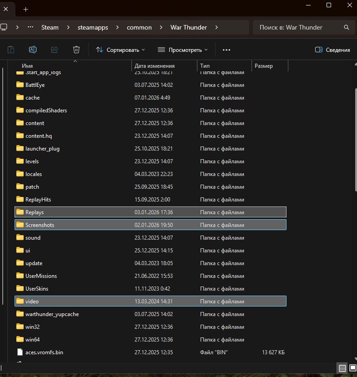The height and width of the screenshot is (377, 357).
Task: Sort by the Дата изменения column header
Action: point(155,66)
